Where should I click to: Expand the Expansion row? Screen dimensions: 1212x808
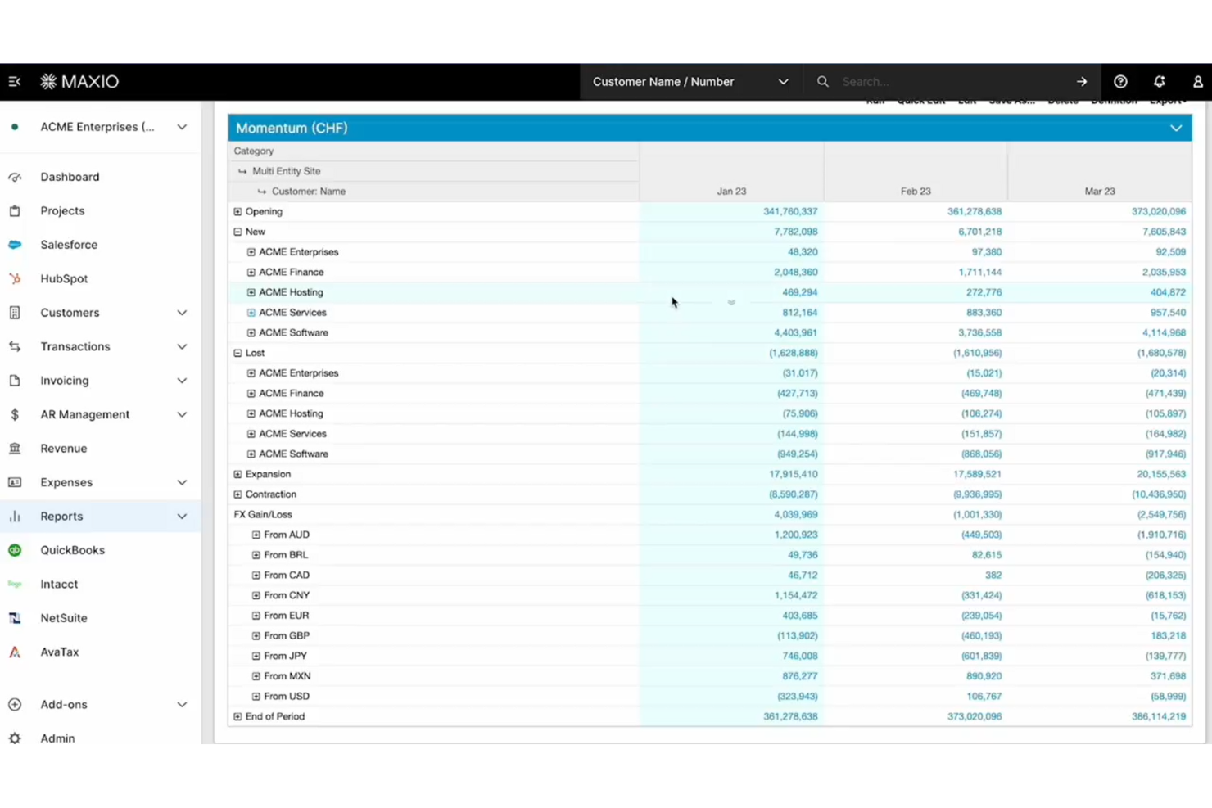[237, 474]
